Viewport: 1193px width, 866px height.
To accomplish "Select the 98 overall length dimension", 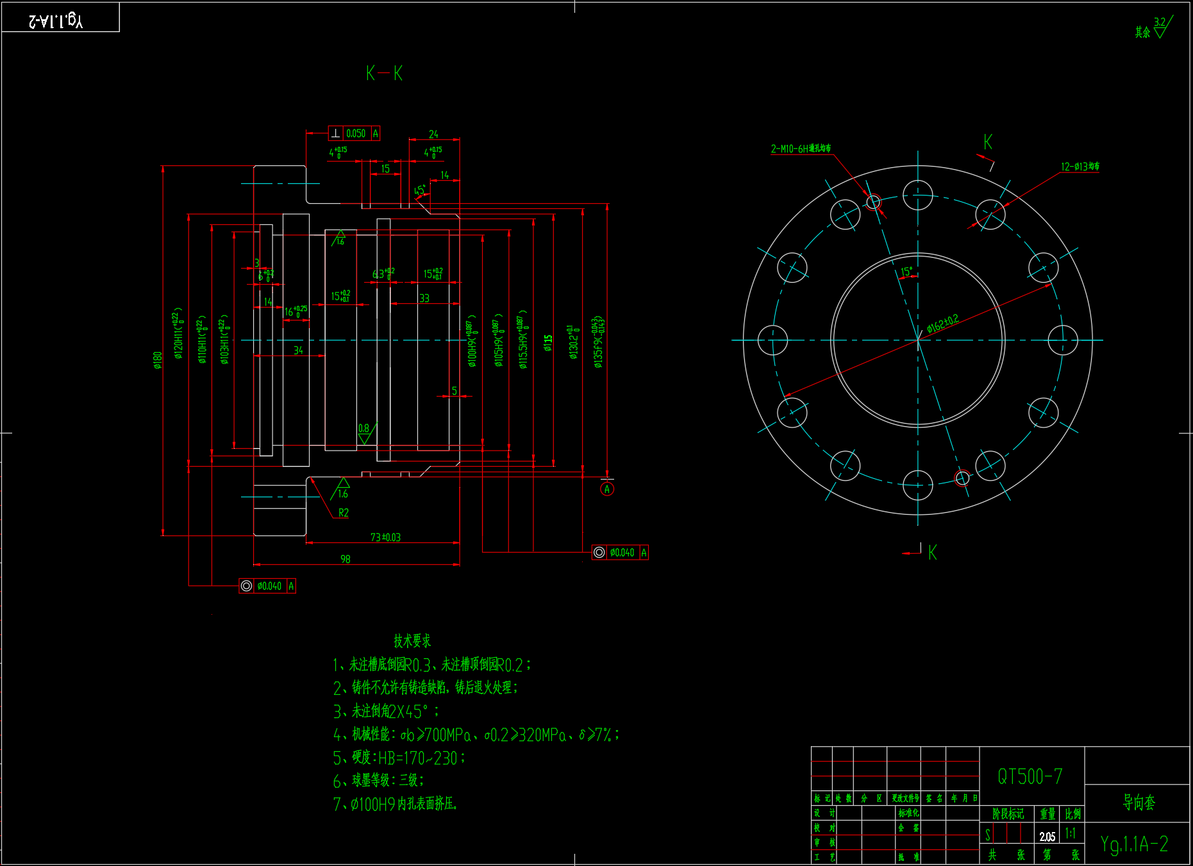I will click(345, 559).
